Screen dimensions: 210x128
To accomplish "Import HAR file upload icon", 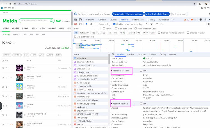I will click(x=157, y=24).
